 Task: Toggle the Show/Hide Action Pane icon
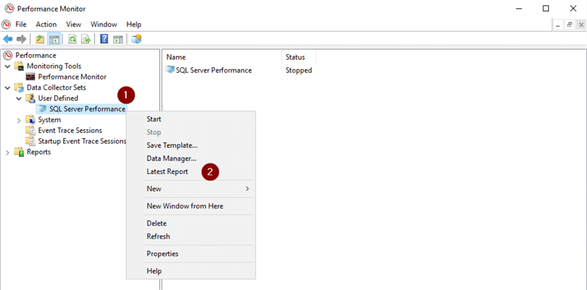coord(118,39)
